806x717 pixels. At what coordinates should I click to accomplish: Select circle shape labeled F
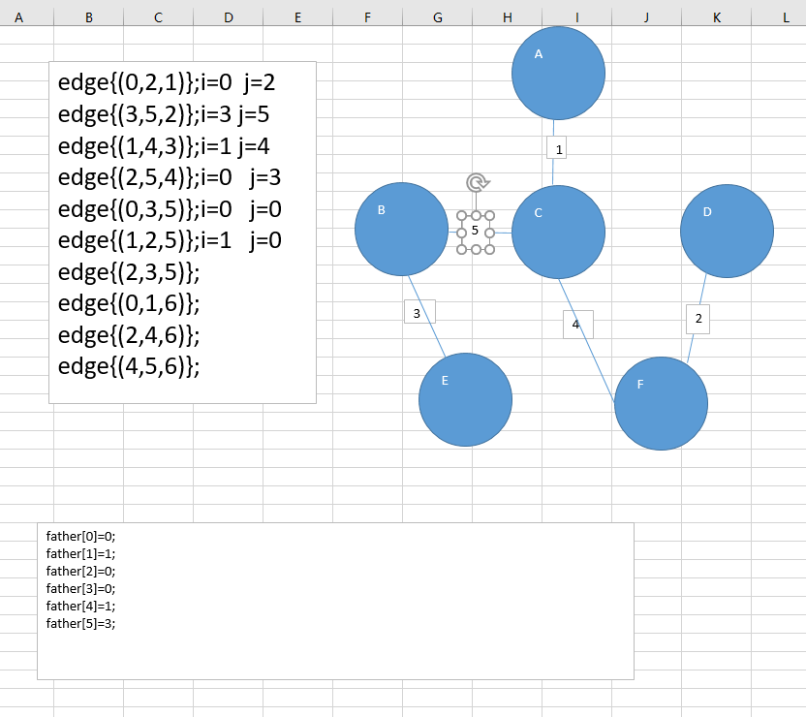pos(661,403)
